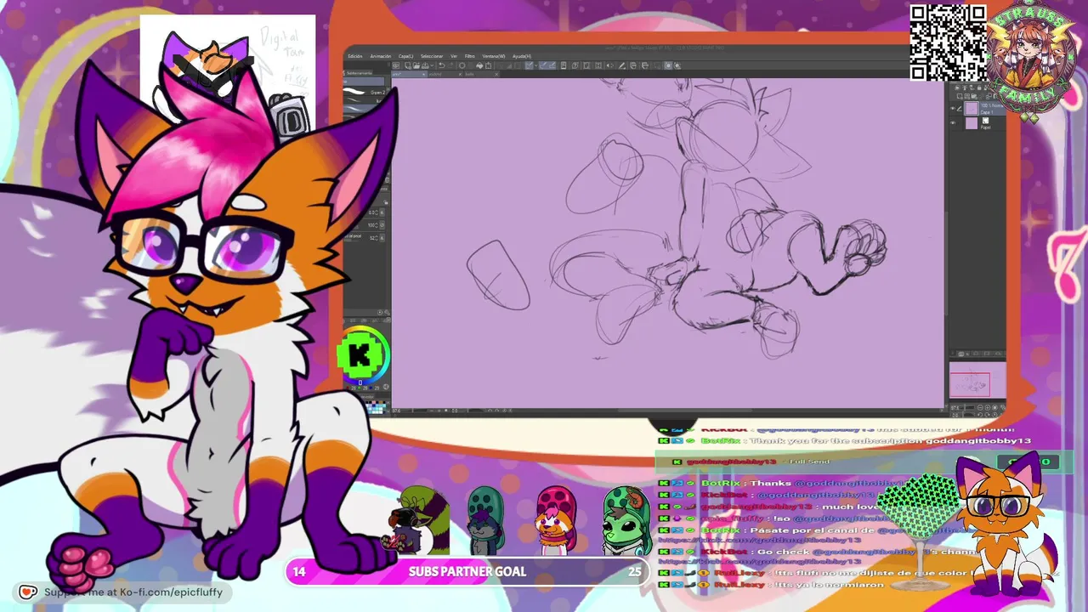This screenshot has height=612, width=1088.
Task: Click the Save icon in the command bar
Action: [x=426, y=65]
